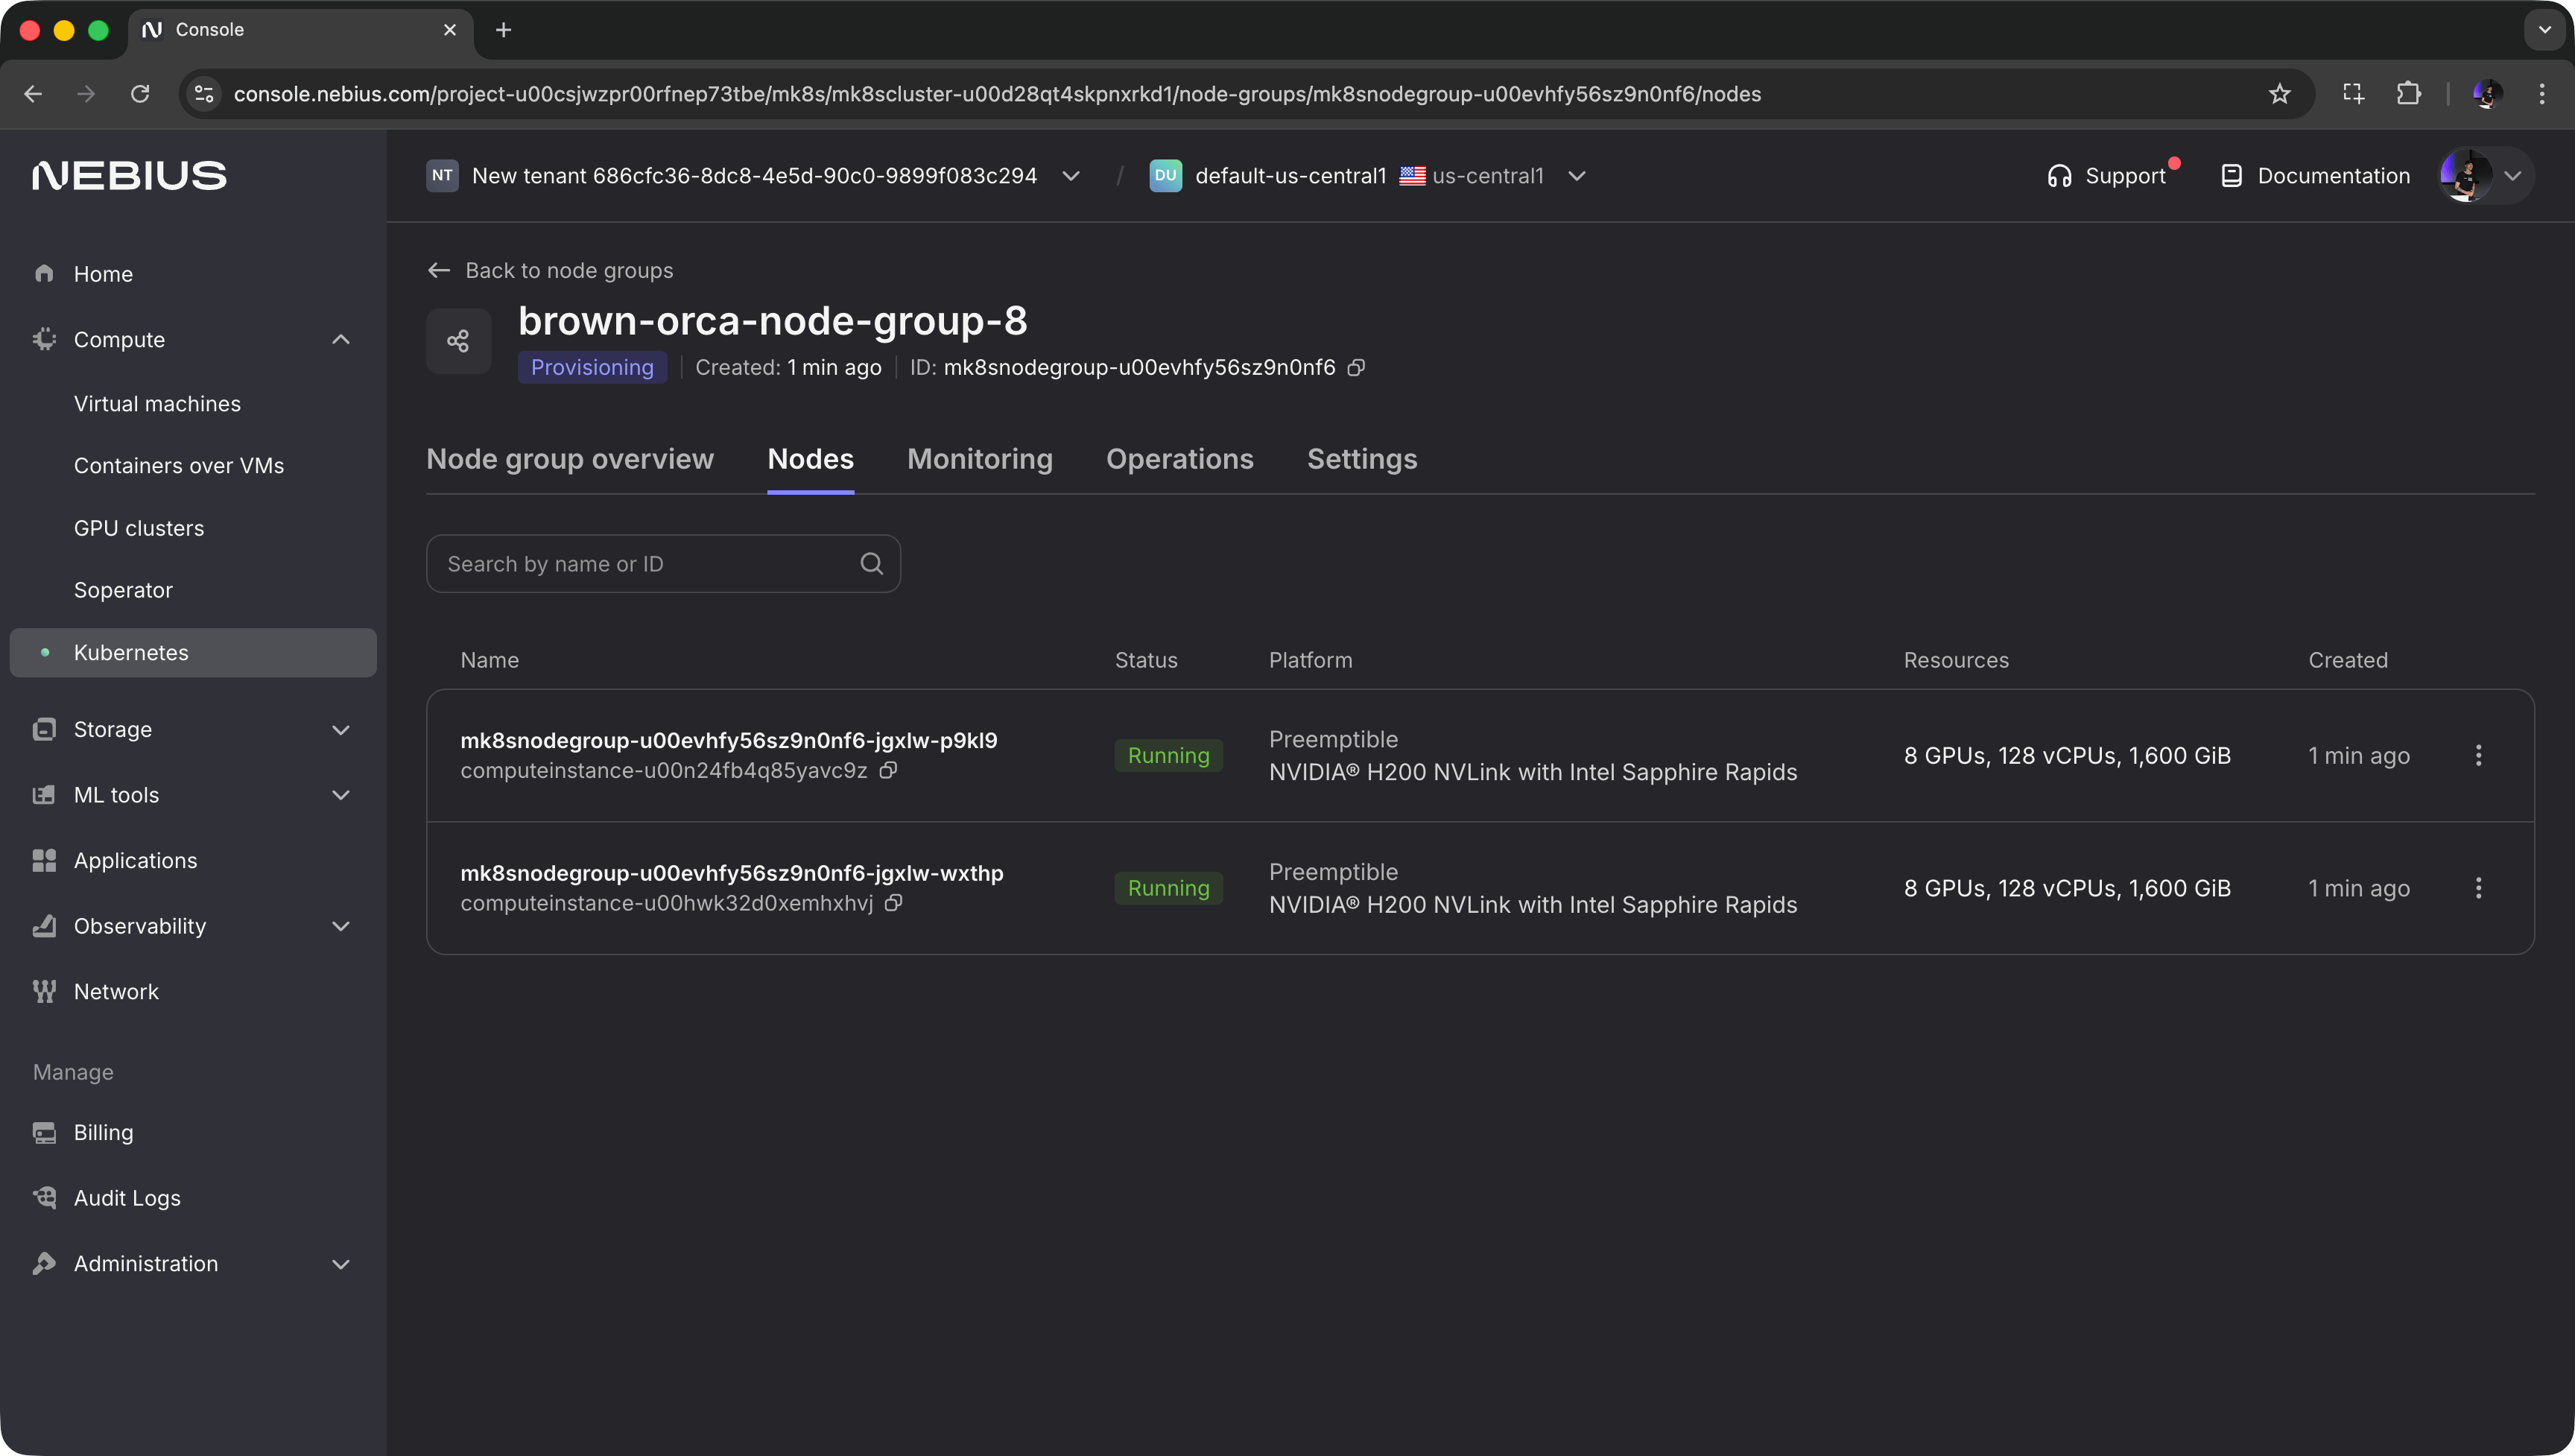Click the node group share icon
Image resolution: width=2575 pixels, height=1456 pixels.
coord(459,341)
